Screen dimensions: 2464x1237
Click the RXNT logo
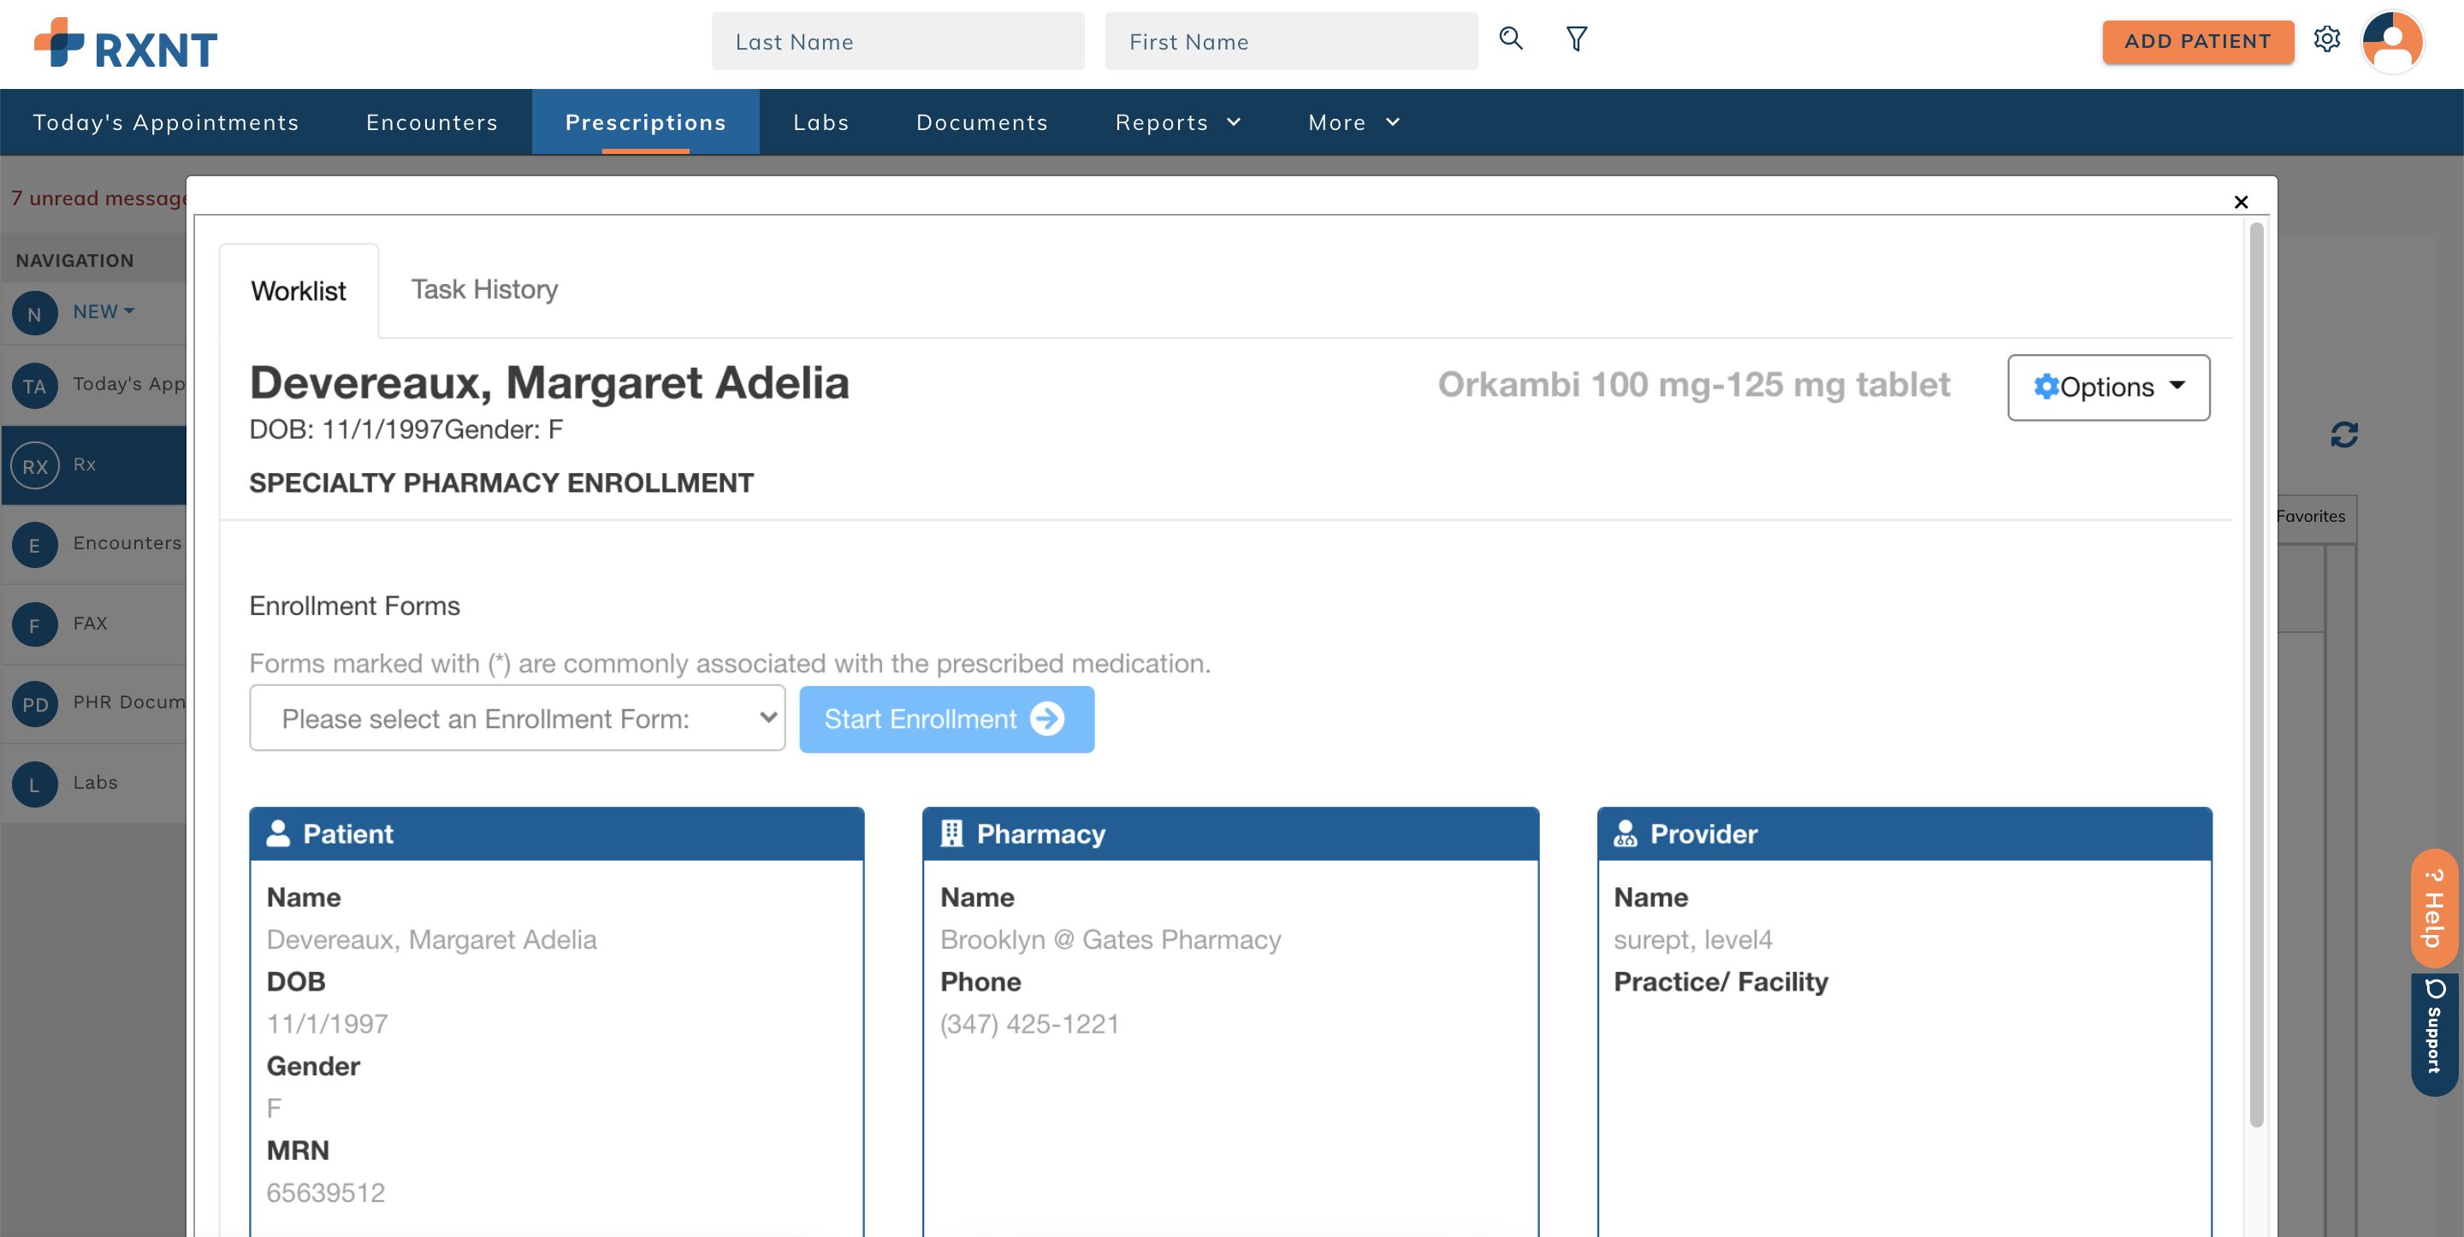coord(125,43)
